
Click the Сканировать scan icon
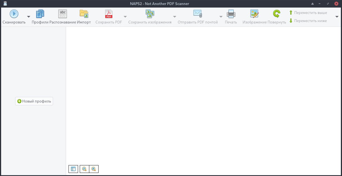(14, 14)
